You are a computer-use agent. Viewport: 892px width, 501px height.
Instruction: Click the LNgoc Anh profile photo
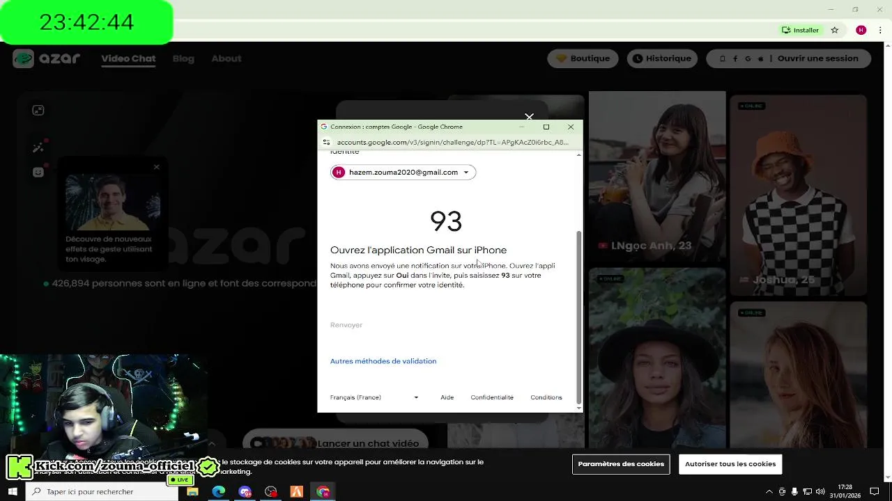(657, 177)
